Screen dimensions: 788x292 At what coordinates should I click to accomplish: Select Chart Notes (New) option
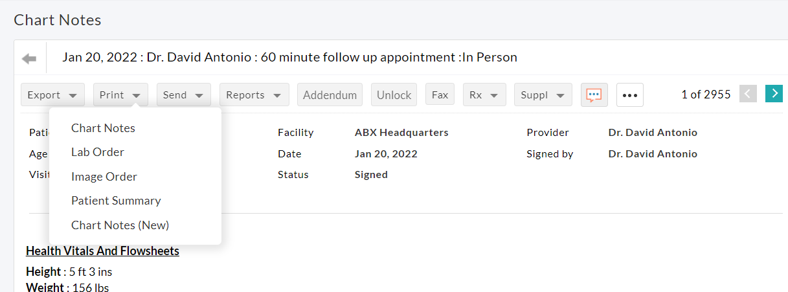tap(120, 225)
